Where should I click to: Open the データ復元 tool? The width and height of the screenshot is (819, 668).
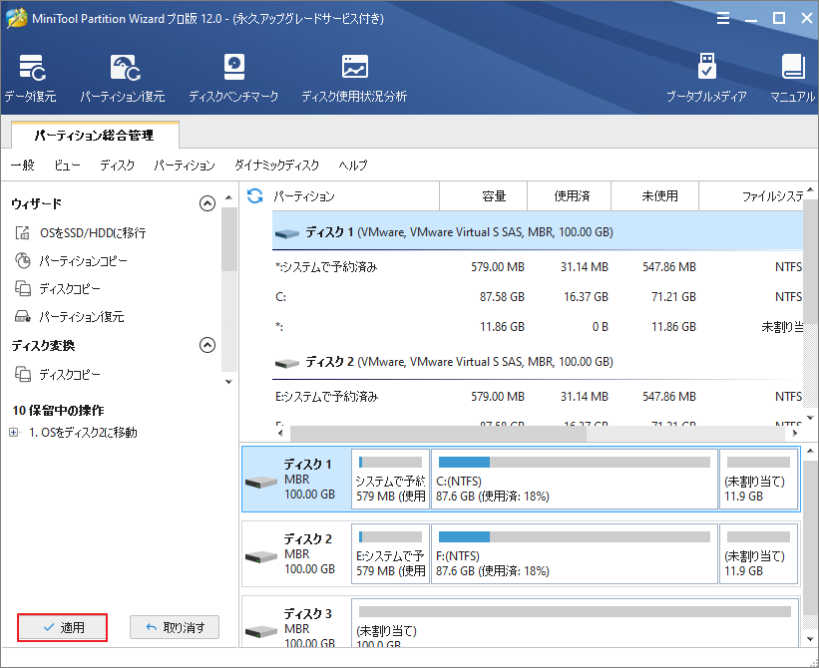click(x=30, y=78)
